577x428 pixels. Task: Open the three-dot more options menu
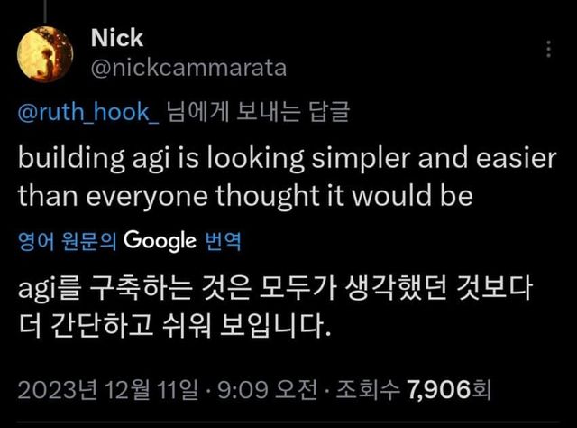pos(549,48)
